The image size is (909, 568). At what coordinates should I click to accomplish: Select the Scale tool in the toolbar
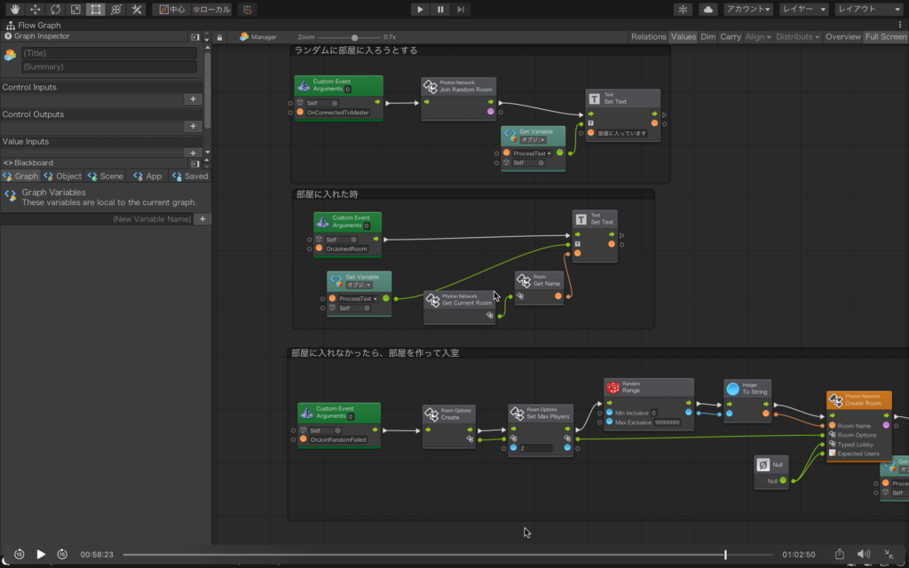tap(75, 9)
